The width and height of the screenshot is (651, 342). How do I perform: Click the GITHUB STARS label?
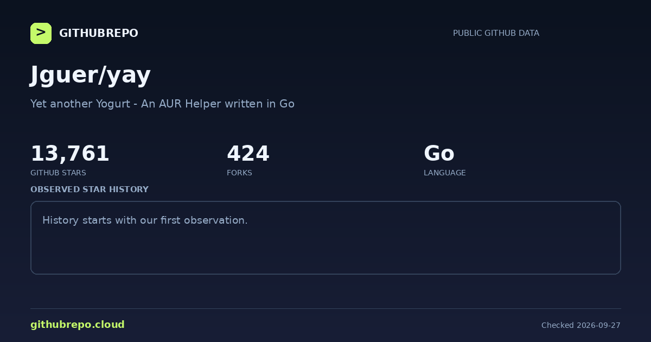click(58, 173)
